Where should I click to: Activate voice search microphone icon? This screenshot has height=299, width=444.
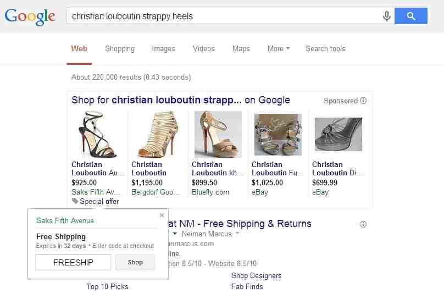(x=386, y=16)
